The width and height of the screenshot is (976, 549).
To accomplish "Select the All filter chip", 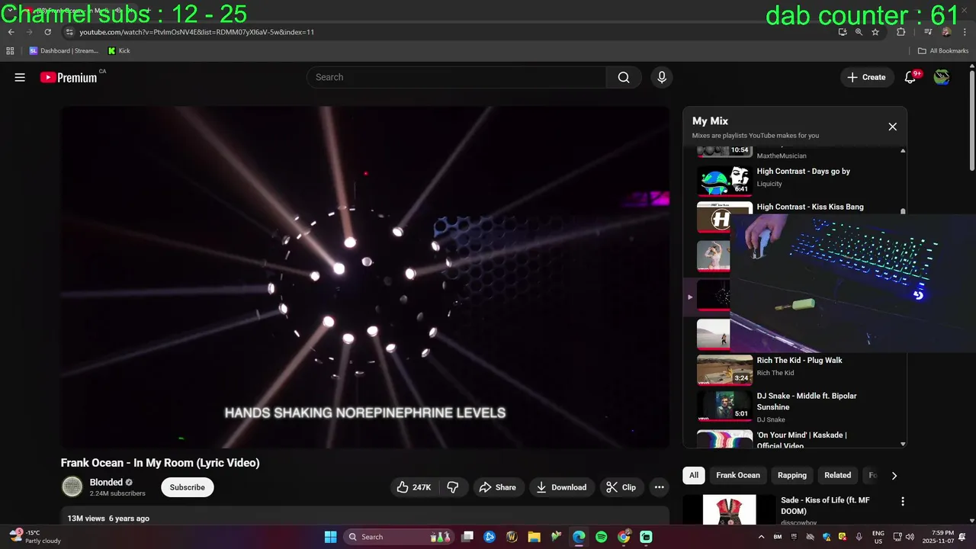I will tap(694, 475).
